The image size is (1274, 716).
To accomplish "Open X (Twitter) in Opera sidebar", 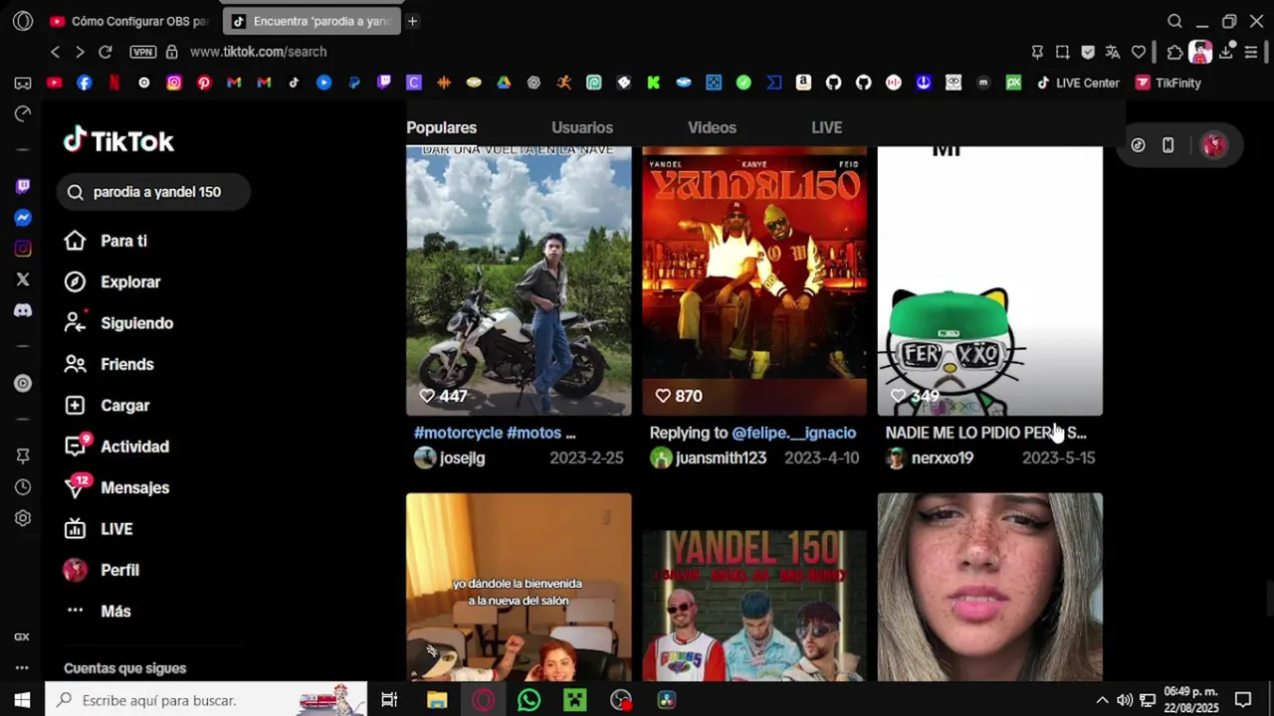I will tap(23, 279).
